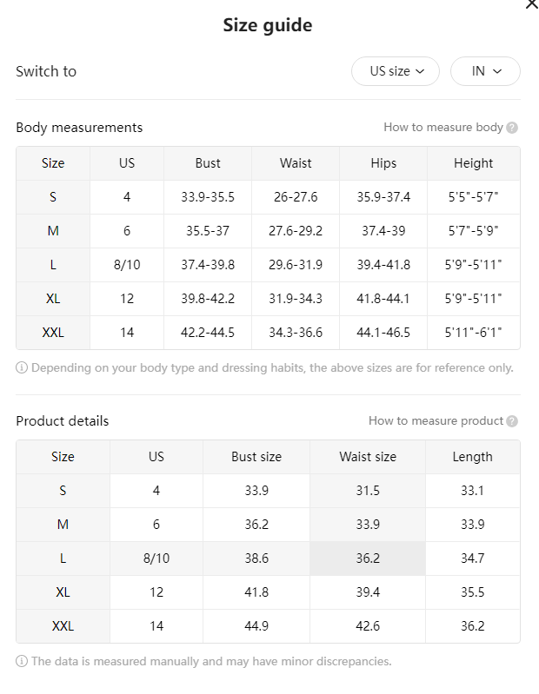Viewport: 539px width, 694px height.
Task: Click the Length column header in Product details
Action: [473, 457]
